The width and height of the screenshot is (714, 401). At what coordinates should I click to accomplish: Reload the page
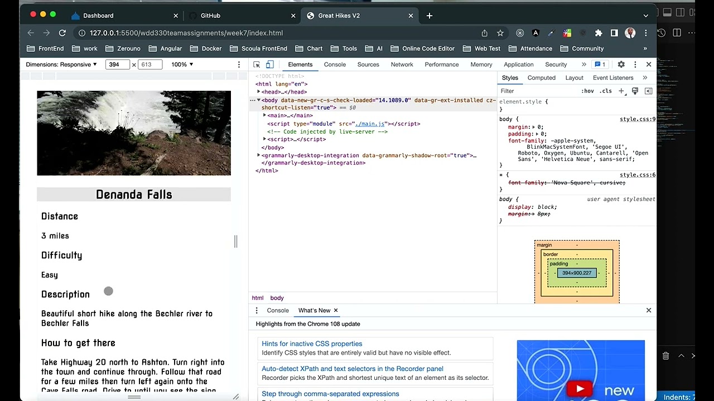(62, 33)
